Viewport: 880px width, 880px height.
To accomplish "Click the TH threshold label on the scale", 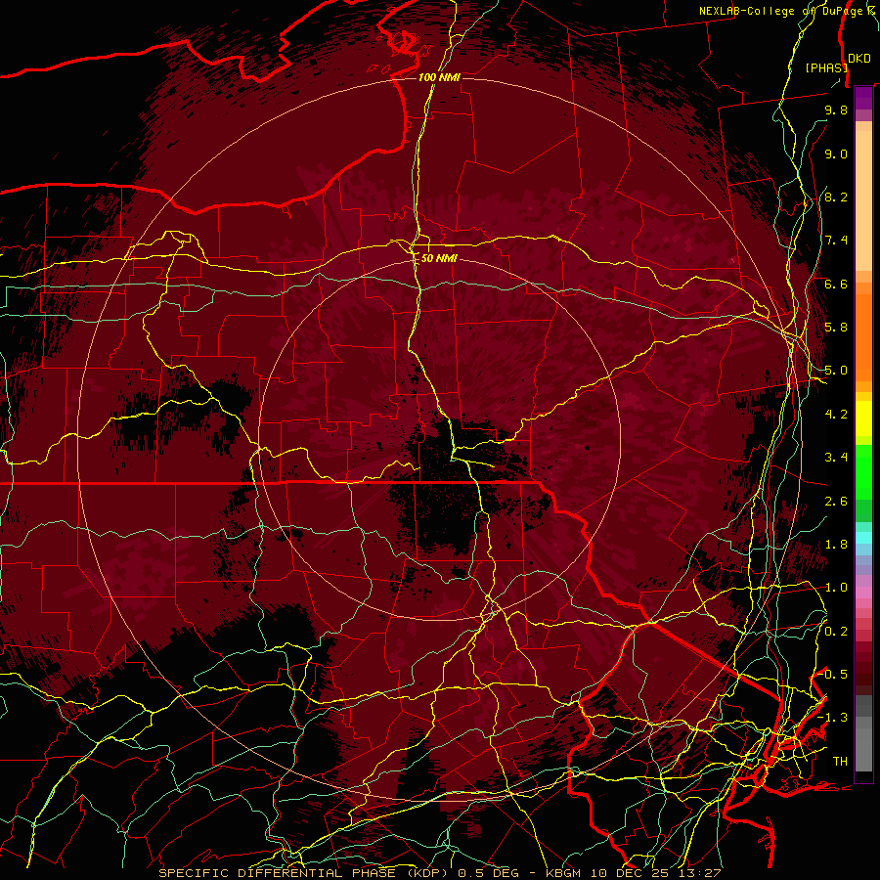I will click(840, 762).
